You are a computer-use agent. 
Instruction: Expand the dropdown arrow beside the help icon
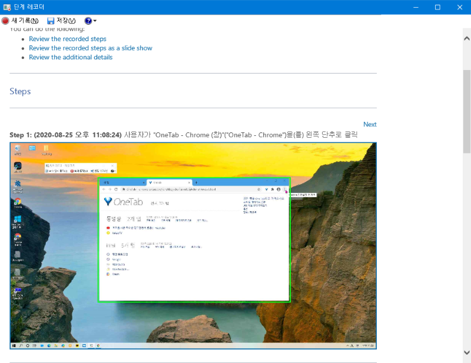click(x=95, y=21)
